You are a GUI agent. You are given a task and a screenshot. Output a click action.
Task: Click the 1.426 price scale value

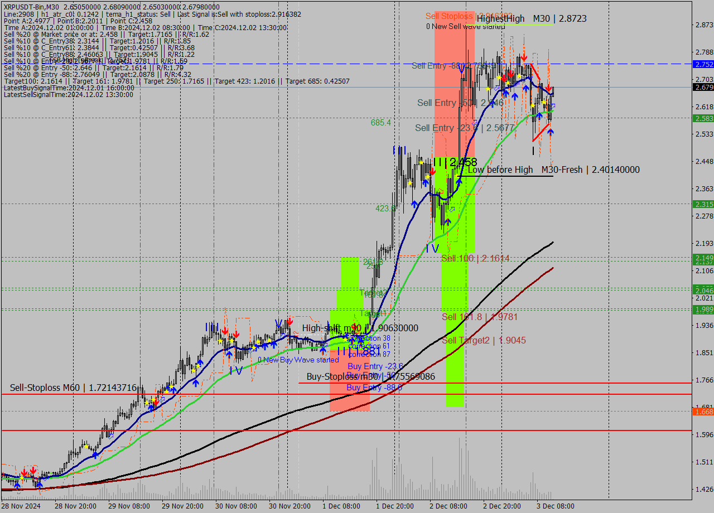(704, 489)
